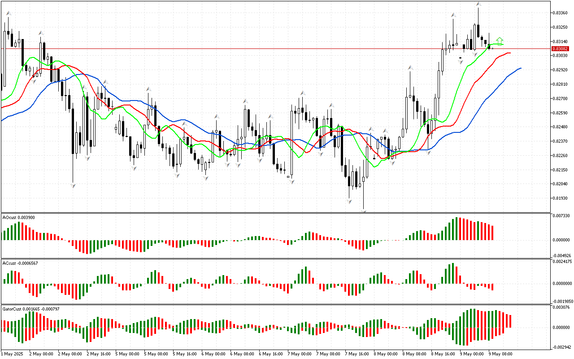
Task: Click the up fractal at the chart's top-left
Action: click(8, 13)
